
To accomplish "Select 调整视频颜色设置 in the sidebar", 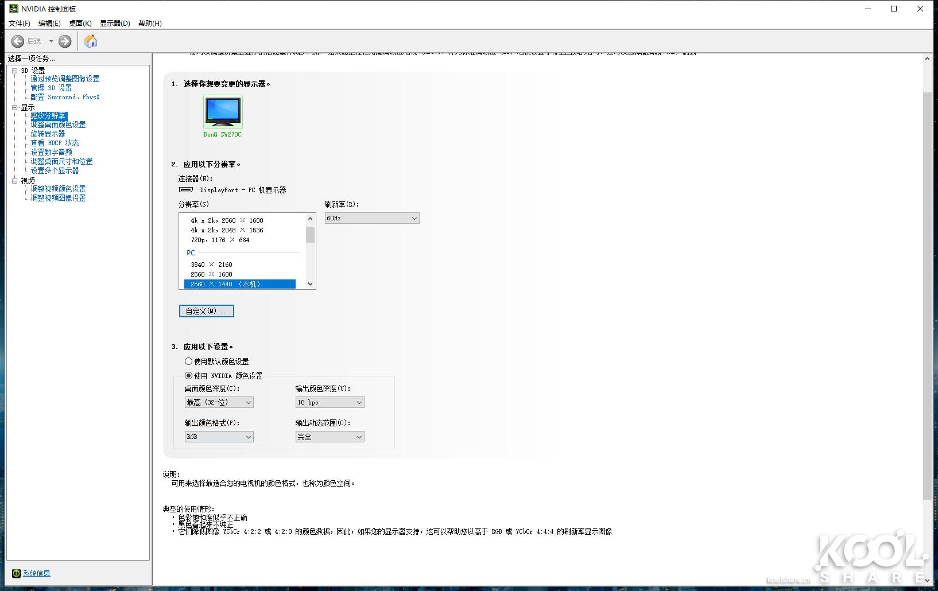I will click(x=57, y=189).
